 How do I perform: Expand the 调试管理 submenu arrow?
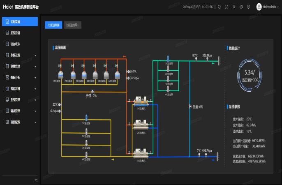(35, 111)
